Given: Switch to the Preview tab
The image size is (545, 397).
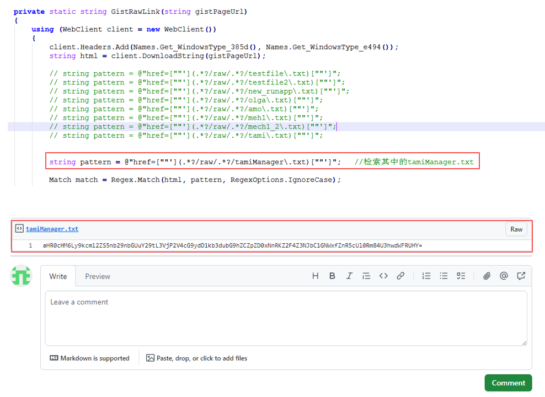Looking at the screenshot, I should click(x=98, y=276).
